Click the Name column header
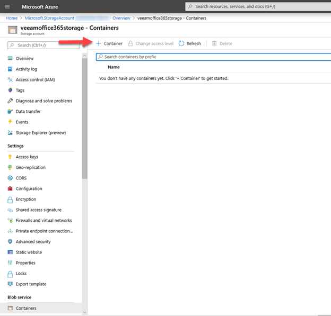This screenshot has height=316, width=331. click(114, 67)
